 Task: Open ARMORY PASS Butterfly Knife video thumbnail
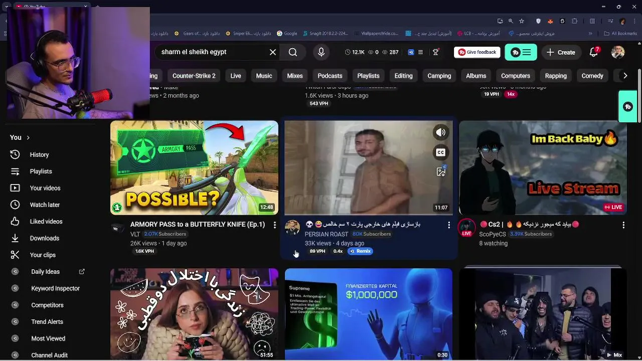[x=194, y=167]
